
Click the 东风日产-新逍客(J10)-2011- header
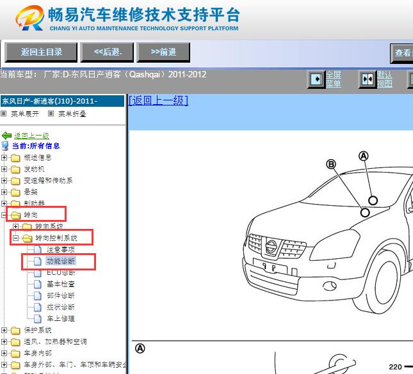[62, 101]
